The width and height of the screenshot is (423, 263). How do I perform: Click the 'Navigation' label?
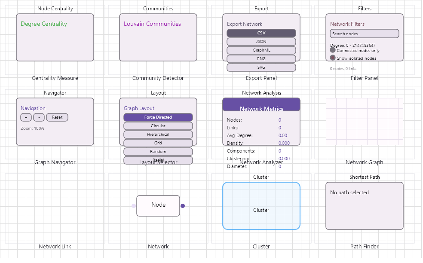click(x=33, y=108)
